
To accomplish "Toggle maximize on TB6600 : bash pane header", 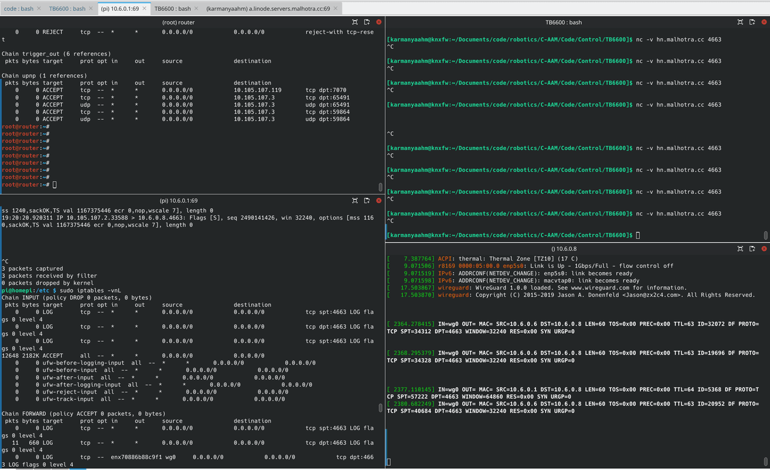I will point(740,22).
